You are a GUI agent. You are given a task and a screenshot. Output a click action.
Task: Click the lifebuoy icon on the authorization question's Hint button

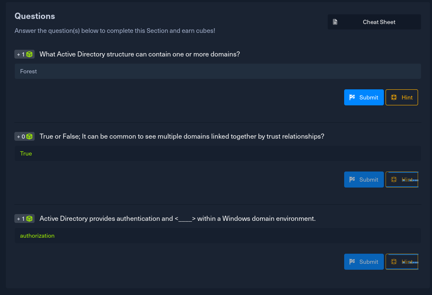click(x=394, y=262)
